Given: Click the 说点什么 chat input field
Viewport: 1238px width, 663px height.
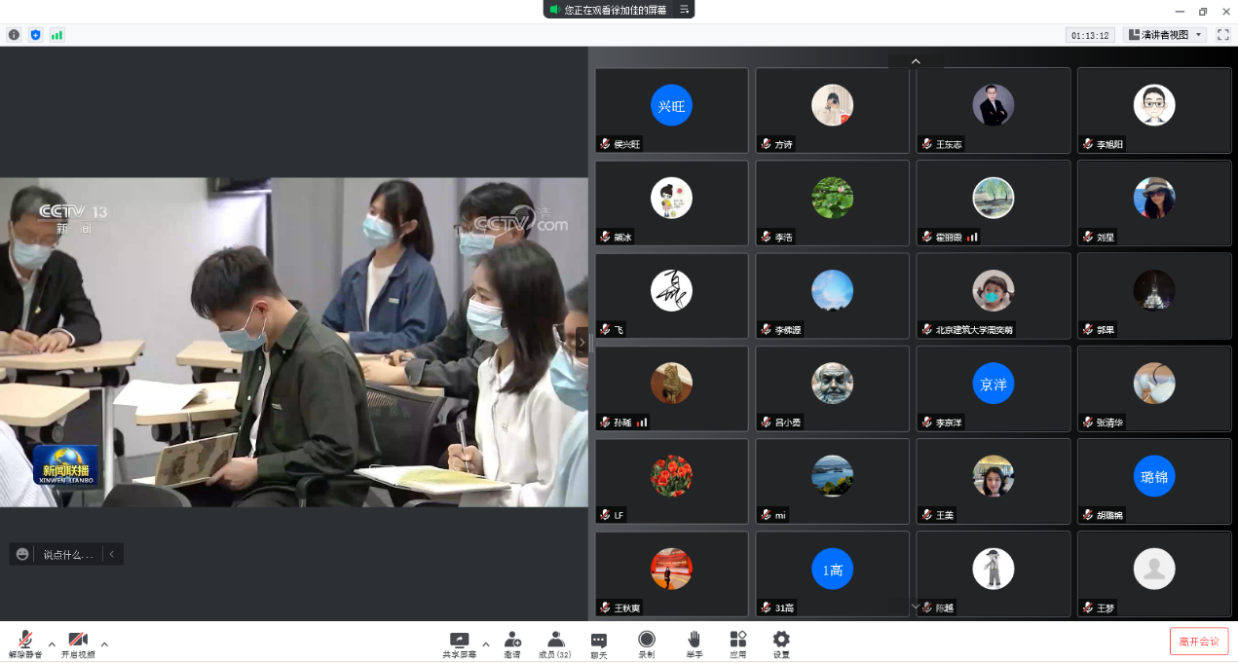Looking at the screenshot, I should tap(68, 555).
